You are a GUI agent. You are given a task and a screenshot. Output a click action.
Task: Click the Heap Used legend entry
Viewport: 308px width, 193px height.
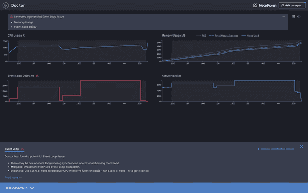pos(250,36)
